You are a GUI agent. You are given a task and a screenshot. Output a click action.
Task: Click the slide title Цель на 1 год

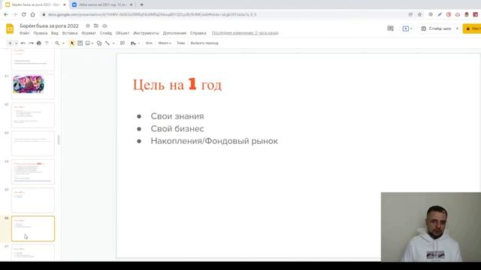click(177, 85)
